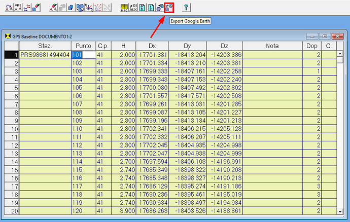Click the question mark help icon

point(186,7)
